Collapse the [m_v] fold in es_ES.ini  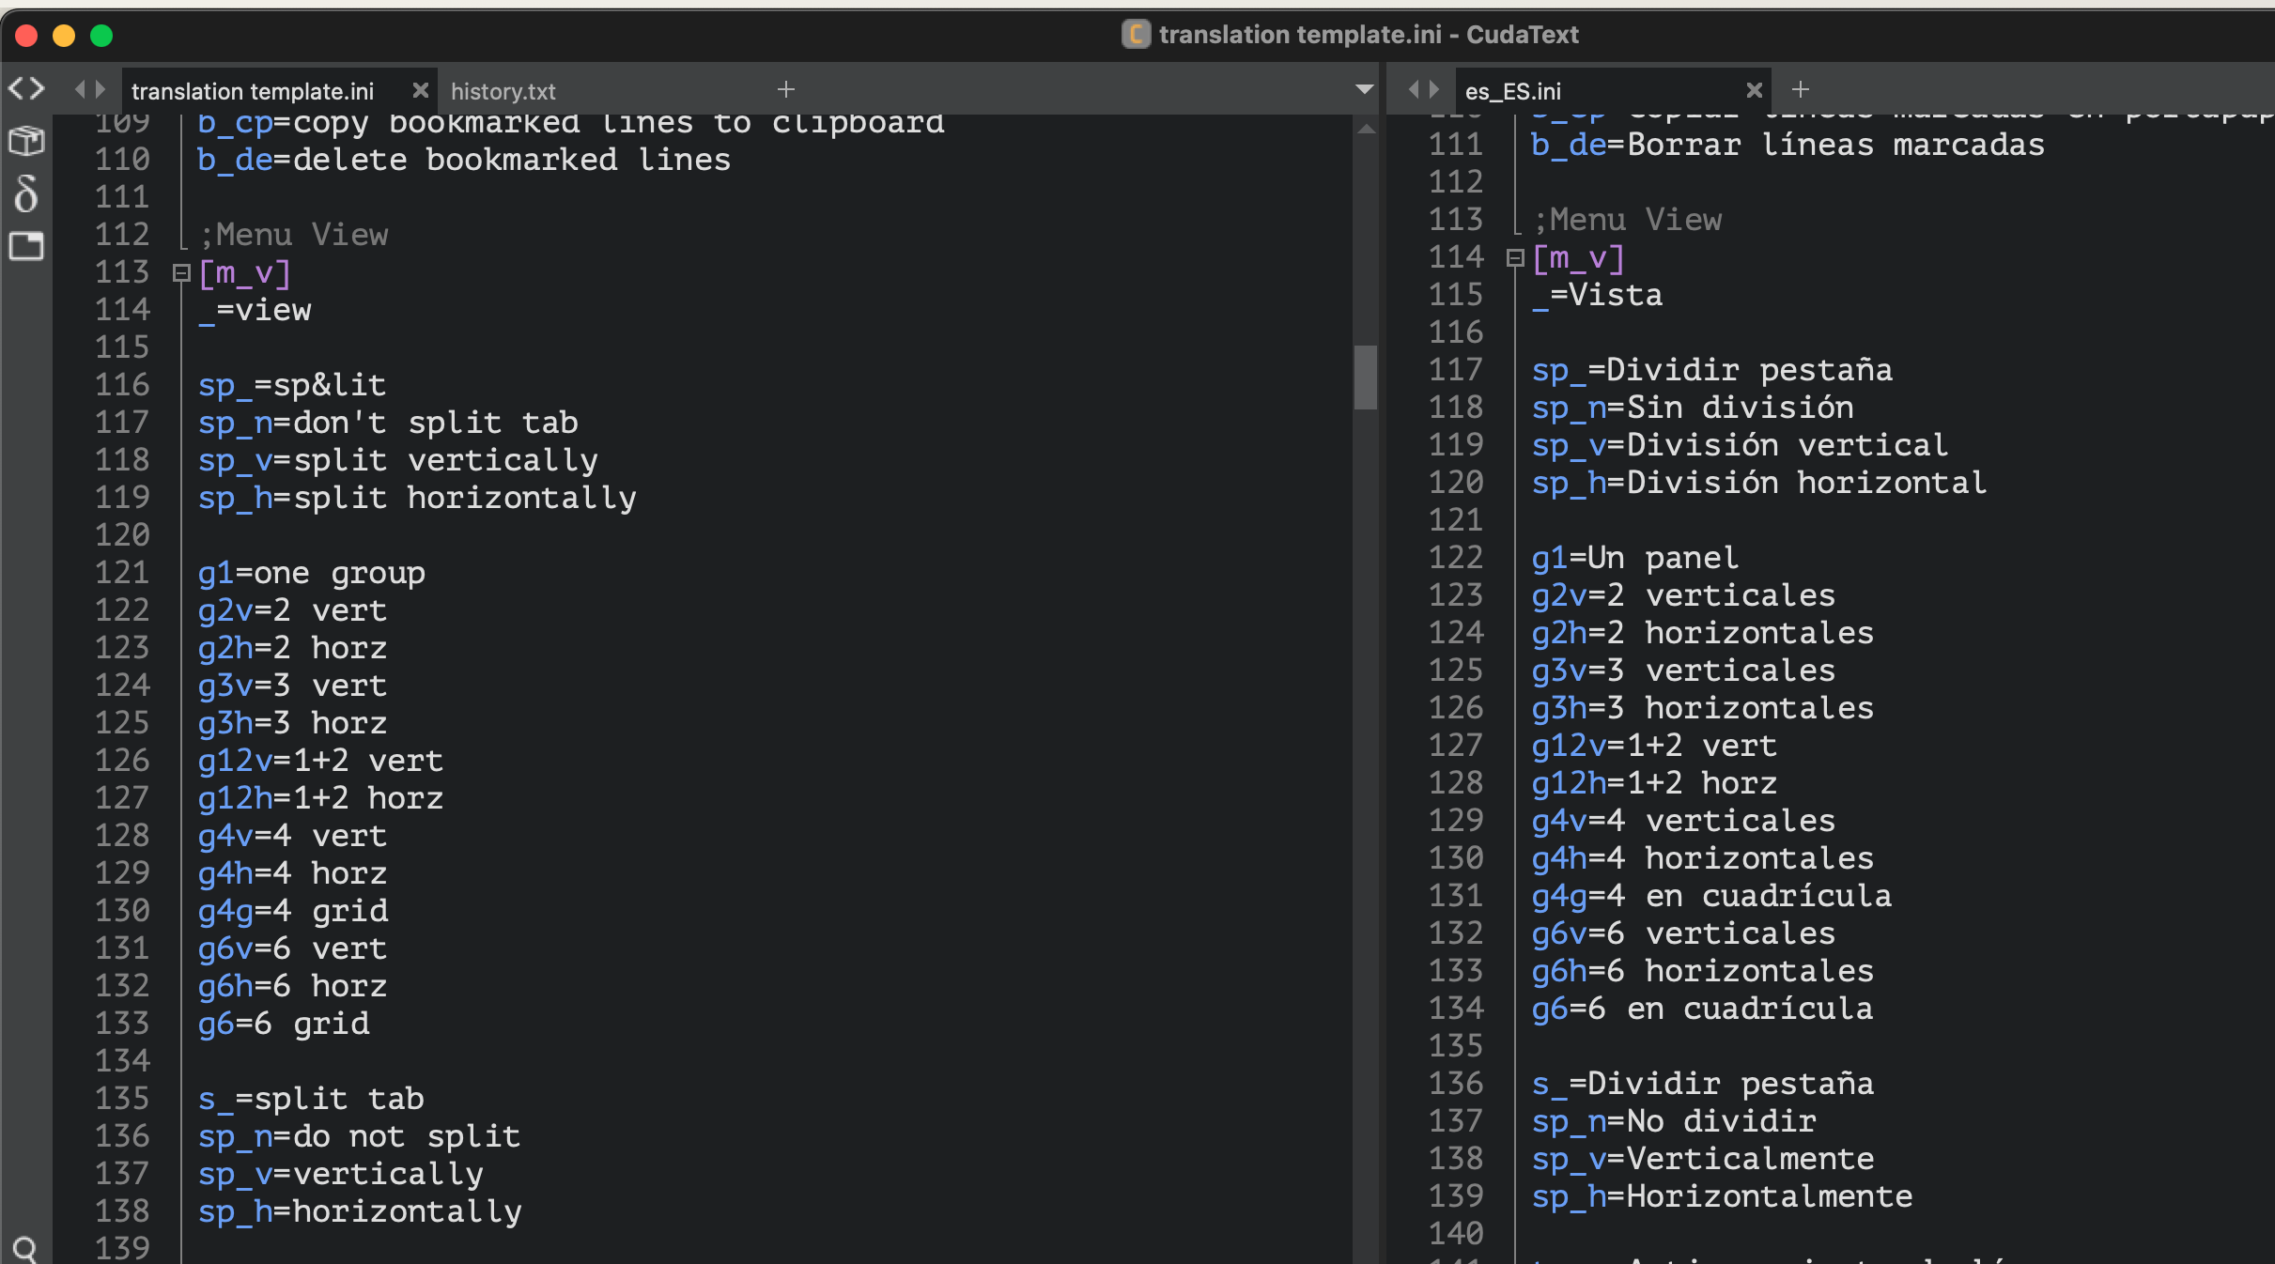click(x=1514, y=258)
